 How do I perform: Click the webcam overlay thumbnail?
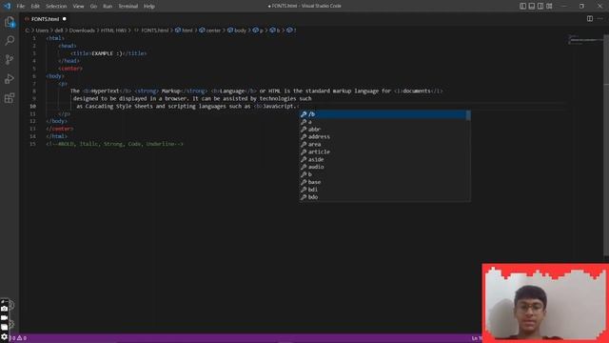click(545, 303)
